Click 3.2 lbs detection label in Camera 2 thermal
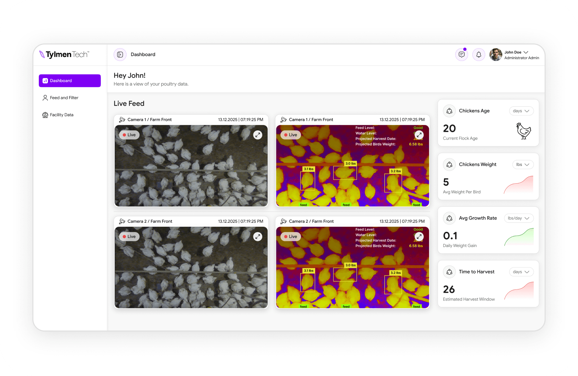The width and height of the screenshot is (578, 376). click(395, 273)
